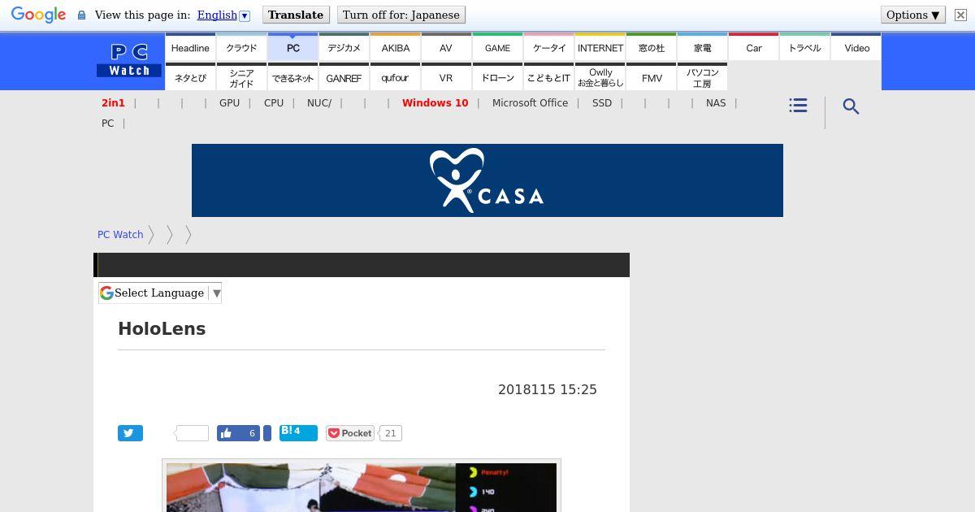Click the Google G icon in Select Language
The image size is (975, 512).
(x=106, y=293)
